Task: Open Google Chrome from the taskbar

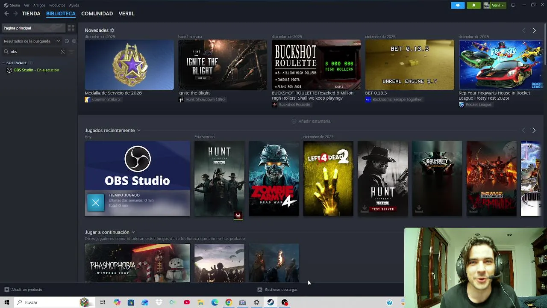Action: click(x=229, y=302)
